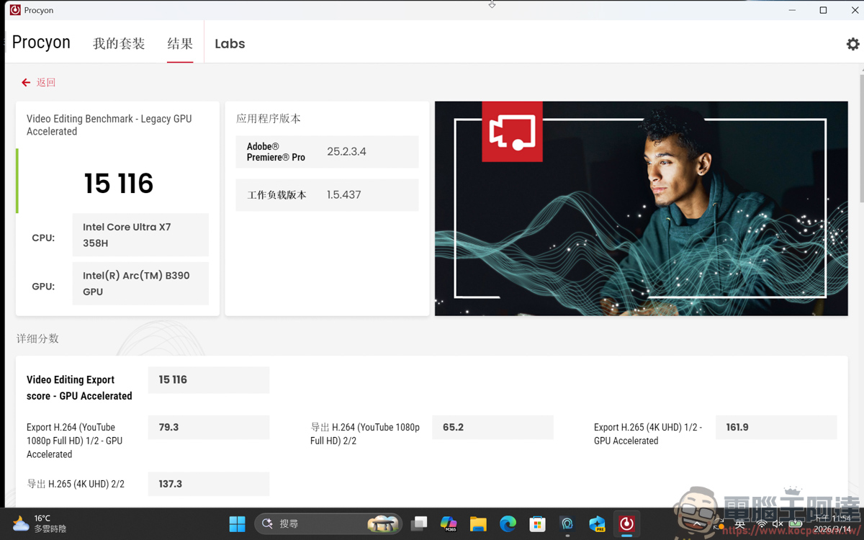864x540 pixels.
Task: Open the Windows Start menu
Action: pyautogui.click(x=237, y=523)
